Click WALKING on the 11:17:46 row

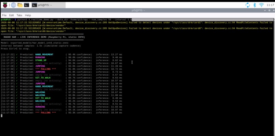tap(40, 101)
